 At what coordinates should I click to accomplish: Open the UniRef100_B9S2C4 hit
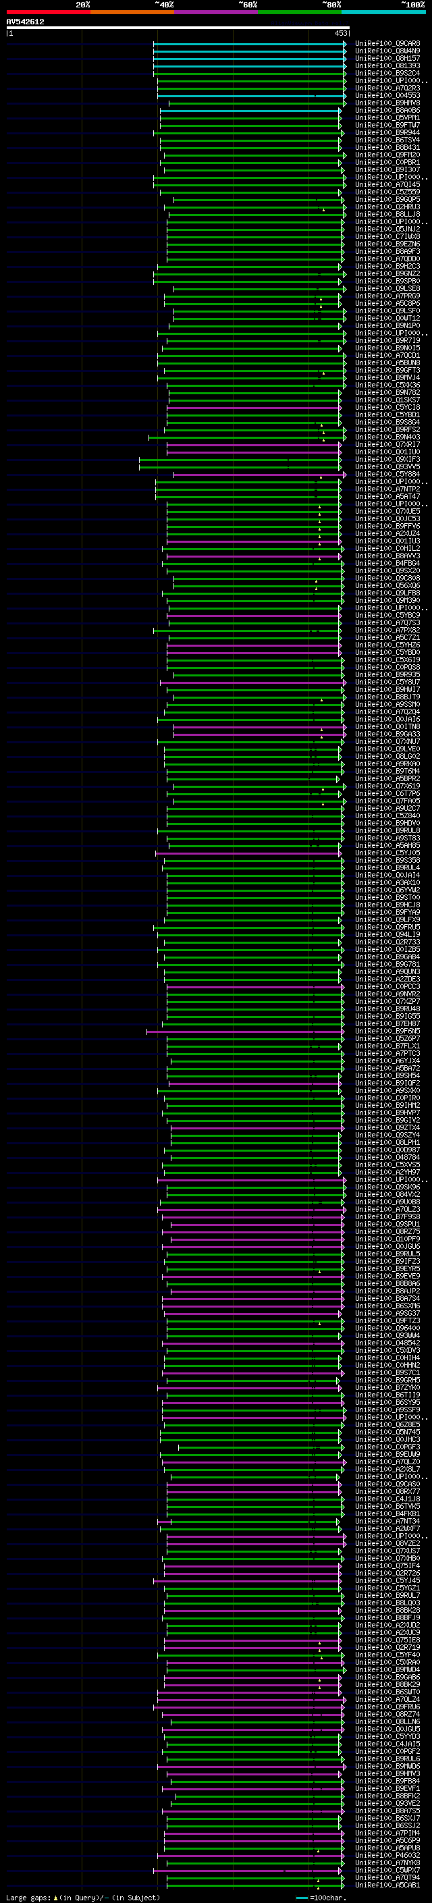(x=387, y=73)
